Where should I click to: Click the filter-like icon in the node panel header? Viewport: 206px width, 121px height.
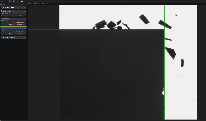click(x=23, y=4)
